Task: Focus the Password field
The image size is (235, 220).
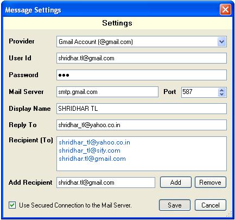Action: 142,75
